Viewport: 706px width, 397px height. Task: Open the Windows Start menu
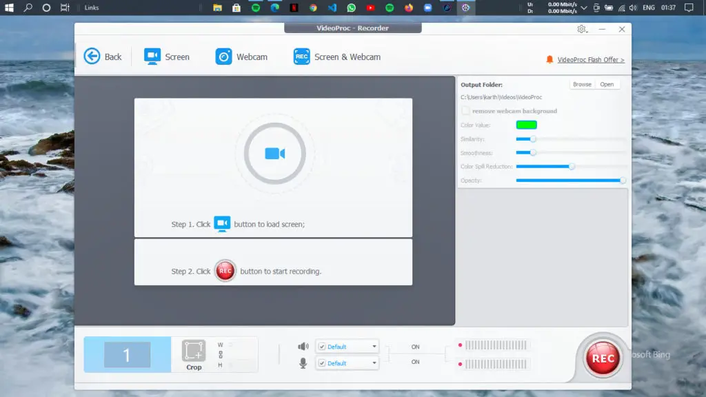9,8
